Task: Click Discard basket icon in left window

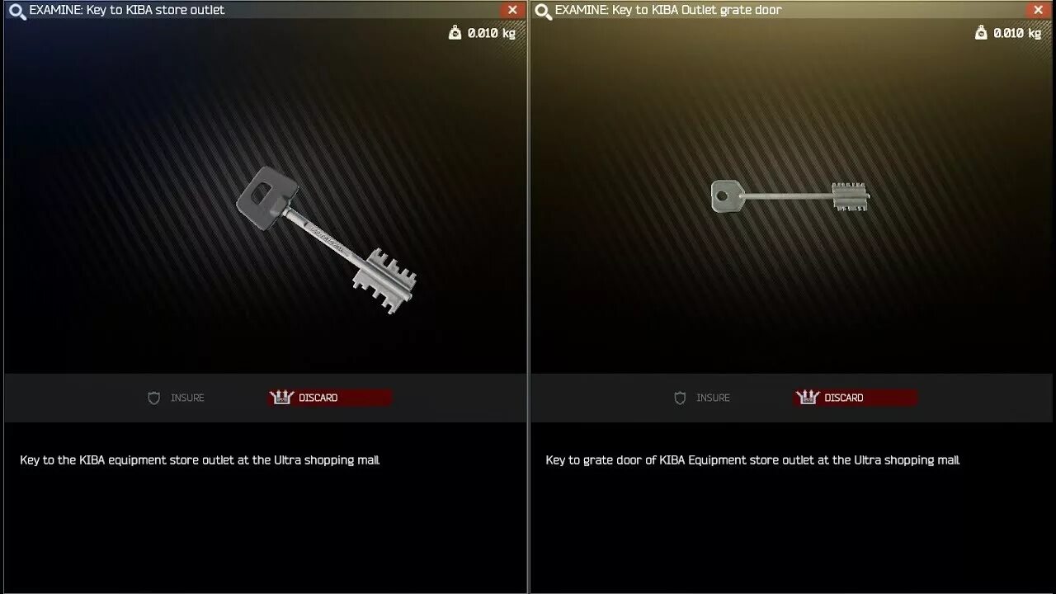Action: point(282,398)
